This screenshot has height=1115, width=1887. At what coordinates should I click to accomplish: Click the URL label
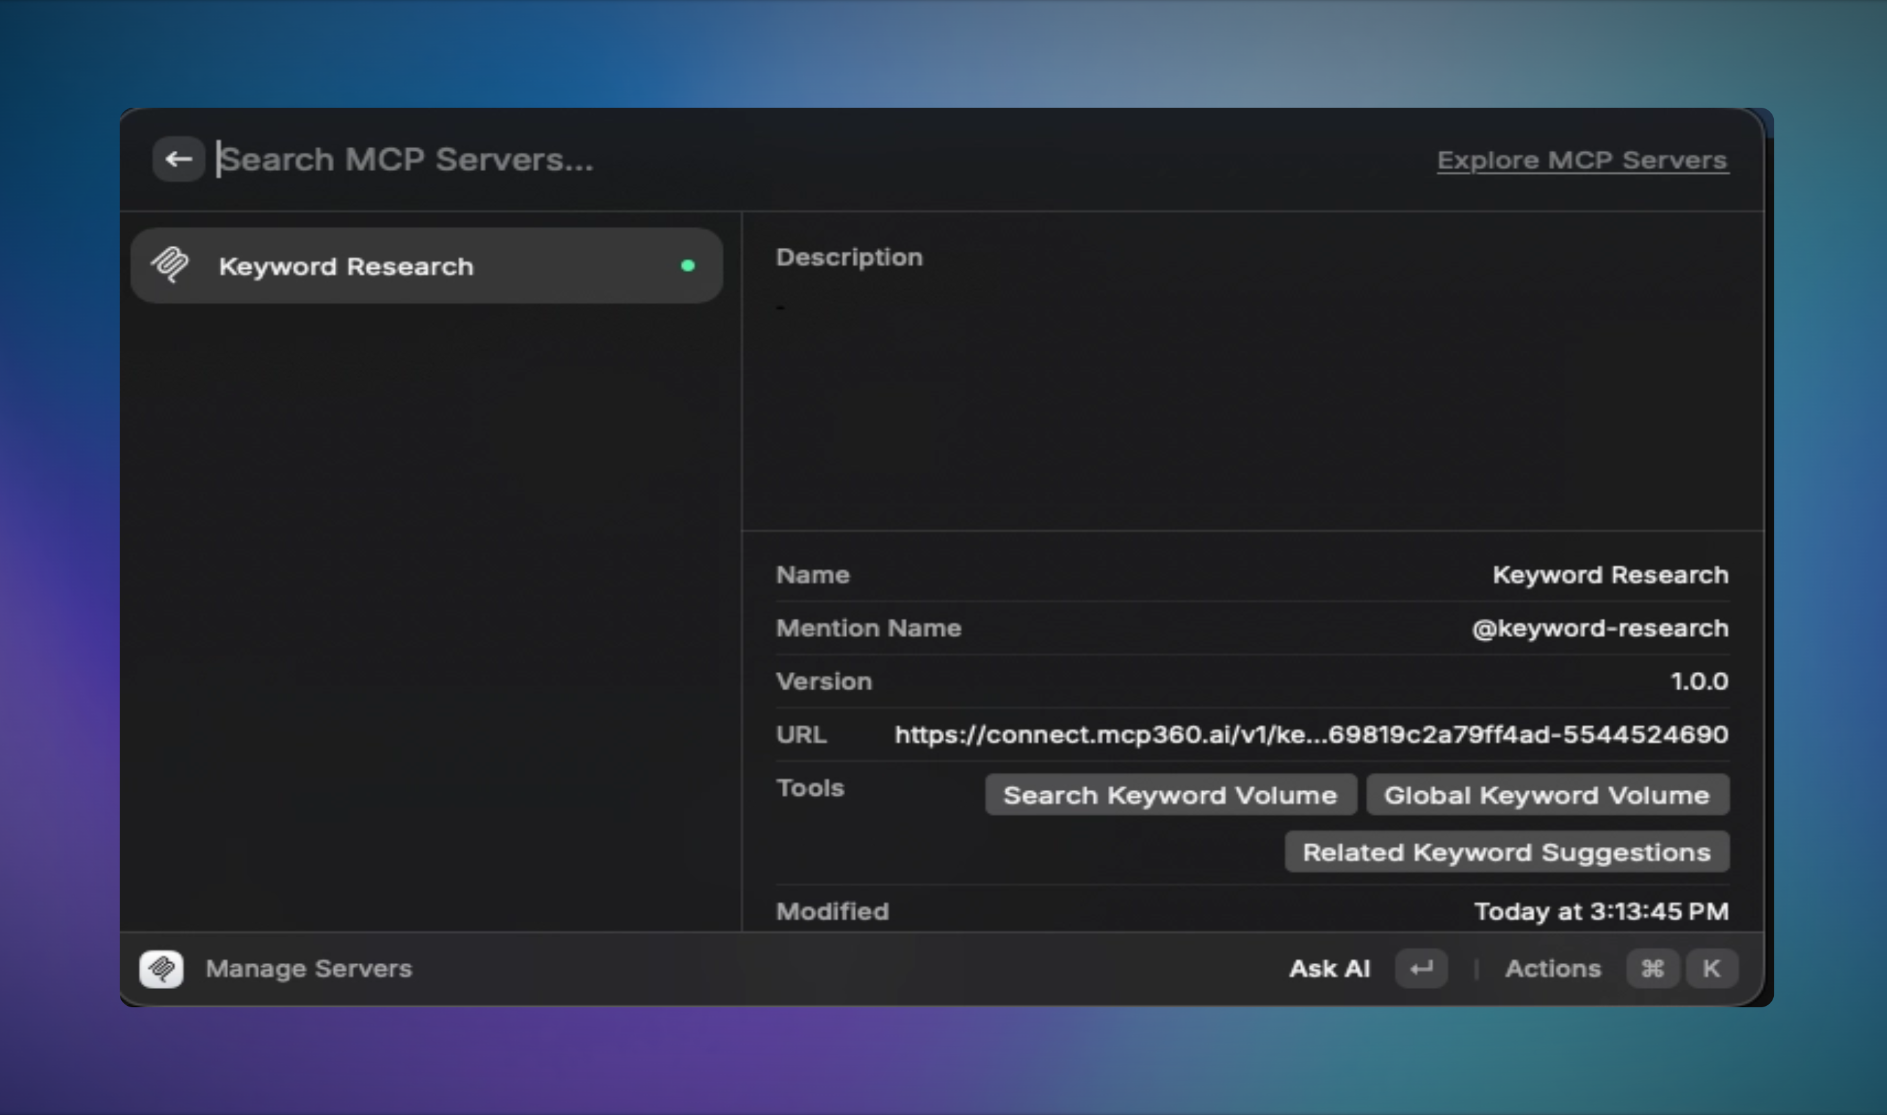[x=801, y=734]
